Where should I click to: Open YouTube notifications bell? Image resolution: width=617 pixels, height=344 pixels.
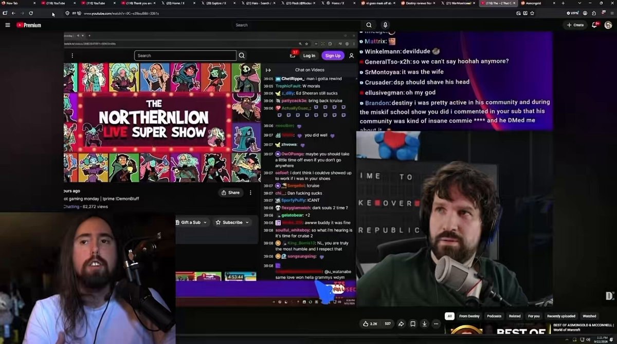point(595,25)
